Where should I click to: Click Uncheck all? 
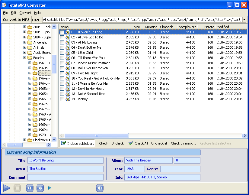[x=159, y=143]
